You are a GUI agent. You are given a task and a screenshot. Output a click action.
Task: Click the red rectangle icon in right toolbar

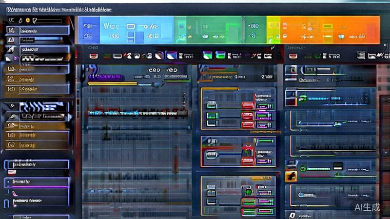point(291,56)
